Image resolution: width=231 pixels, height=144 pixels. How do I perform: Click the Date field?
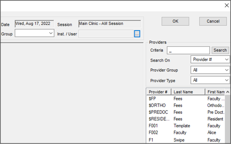click(34, 24)
